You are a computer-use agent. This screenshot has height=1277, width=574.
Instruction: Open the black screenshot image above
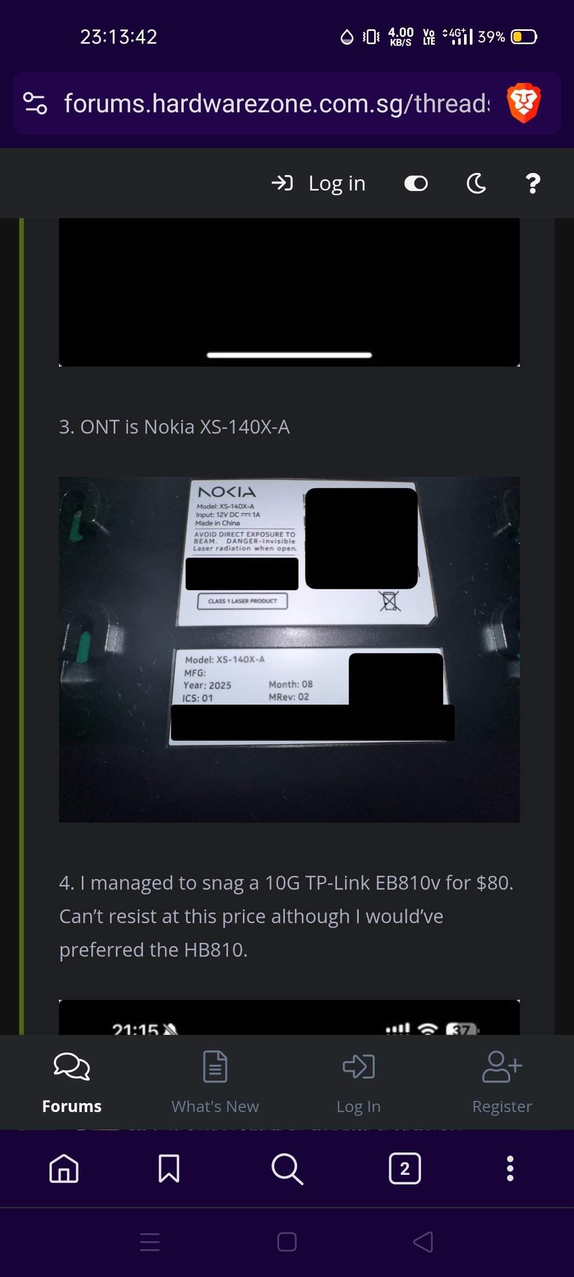click(289, 292)
